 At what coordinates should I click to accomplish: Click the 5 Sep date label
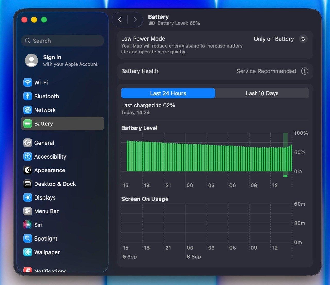coord(130,257)
